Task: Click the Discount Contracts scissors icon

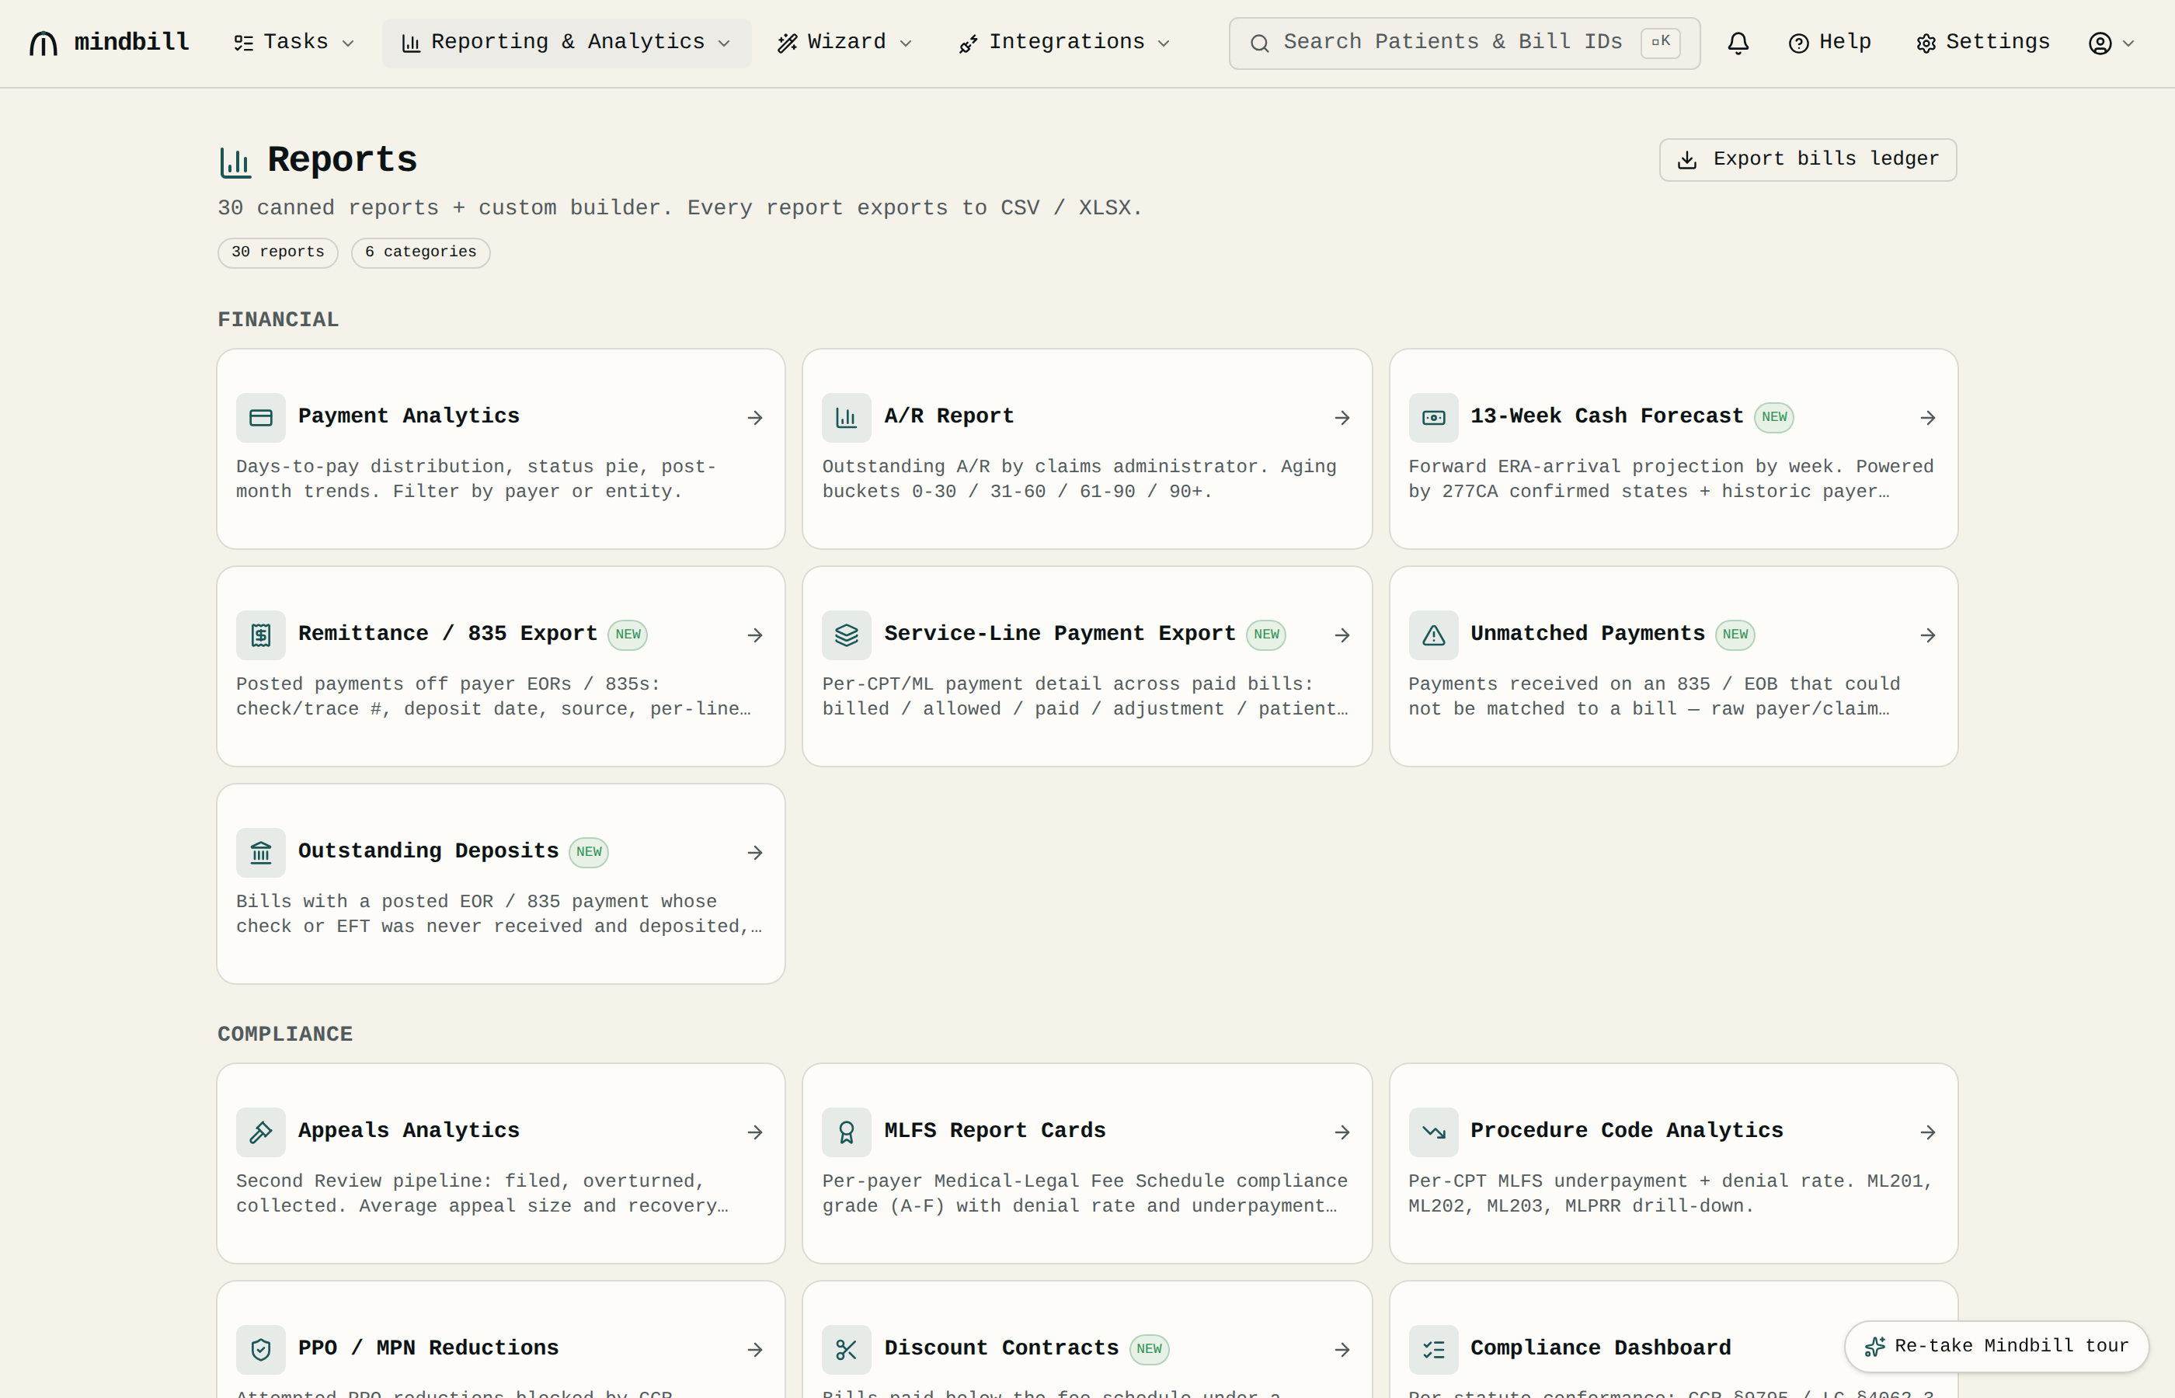Action: pyautogui.click(x=846, y=1350)
